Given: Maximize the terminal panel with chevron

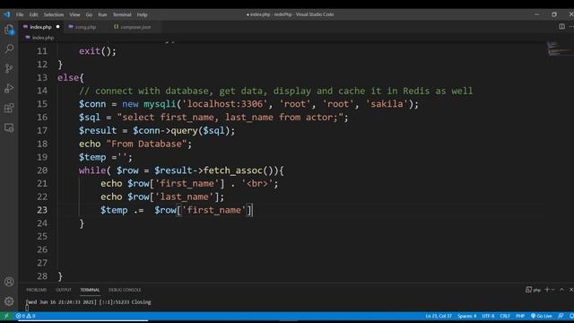Looking at the screenshot, I should tap(562, 290).
